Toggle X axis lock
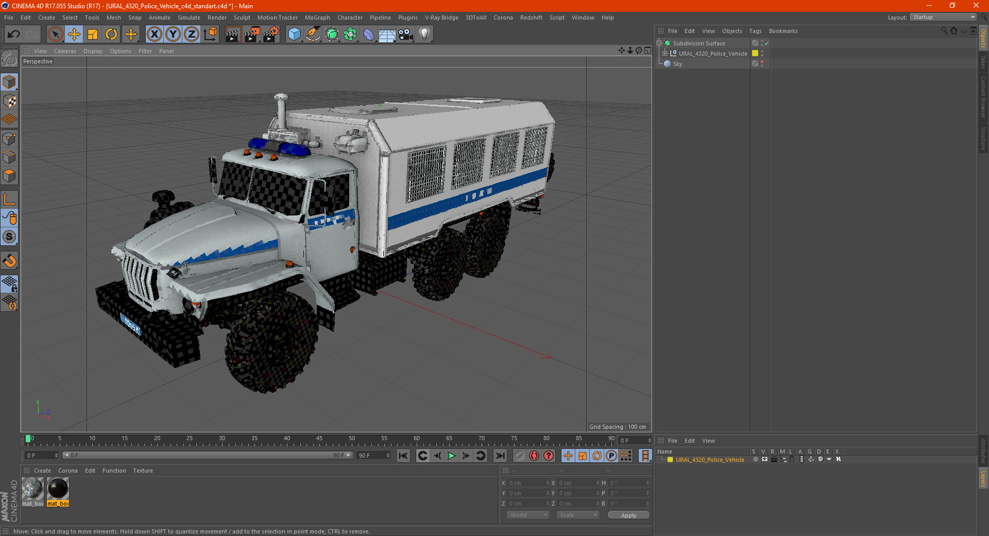 154,35
